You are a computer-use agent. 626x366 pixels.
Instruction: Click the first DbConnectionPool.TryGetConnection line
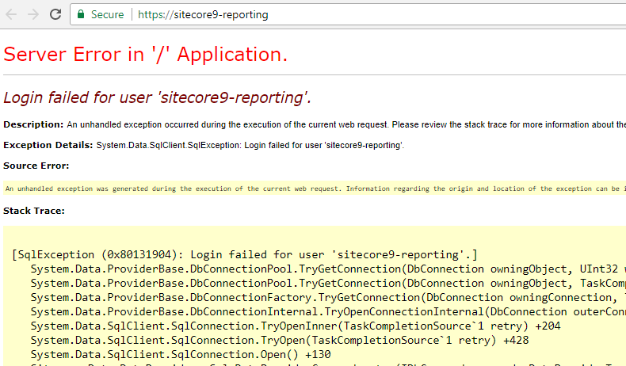[328, 269]
